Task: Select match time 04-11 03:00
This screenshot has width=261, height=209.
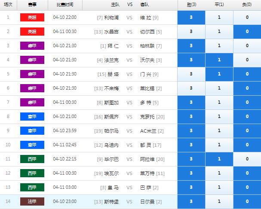Action: click(x=65, y=187)
